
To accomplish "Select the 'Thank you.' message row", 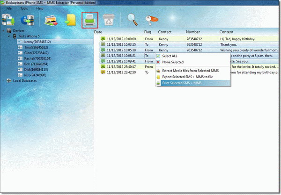I will (x=189, y=44).
